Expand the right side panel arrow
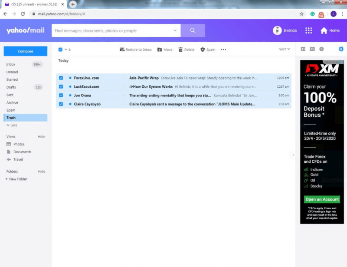Screen dimensions: 347x267 (293, 155)
